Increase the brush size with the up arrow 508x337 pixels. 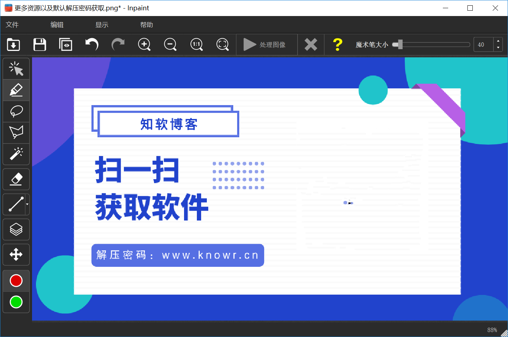coord(498,41)
